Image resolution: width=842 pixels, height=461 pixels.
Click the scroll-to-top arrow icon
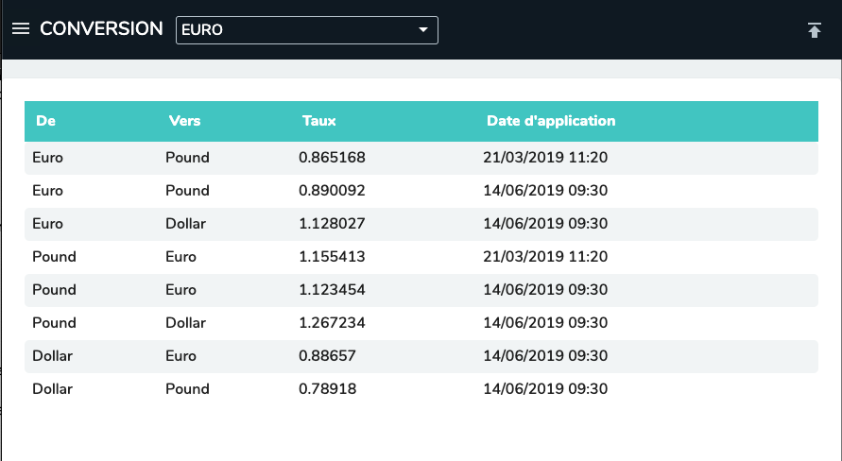[815, 30]
